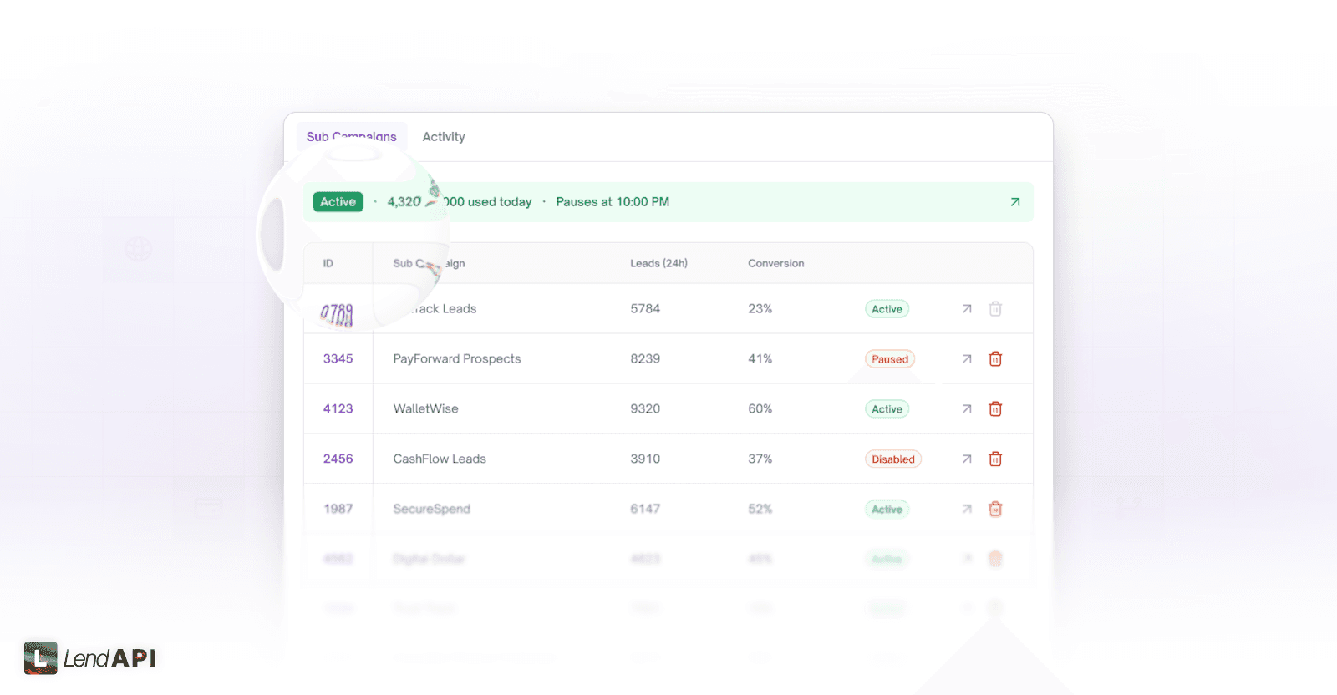Click conversion value 52%

click(x=760, y=510)
